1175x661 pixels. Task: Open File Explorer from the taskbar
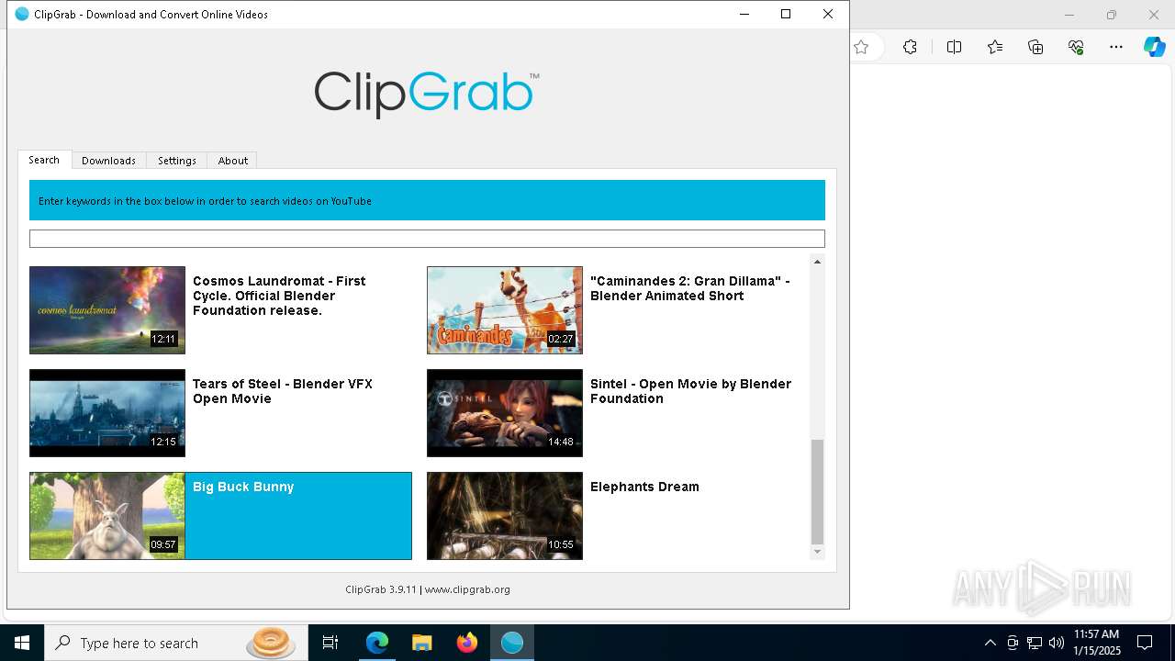(421, 643)
